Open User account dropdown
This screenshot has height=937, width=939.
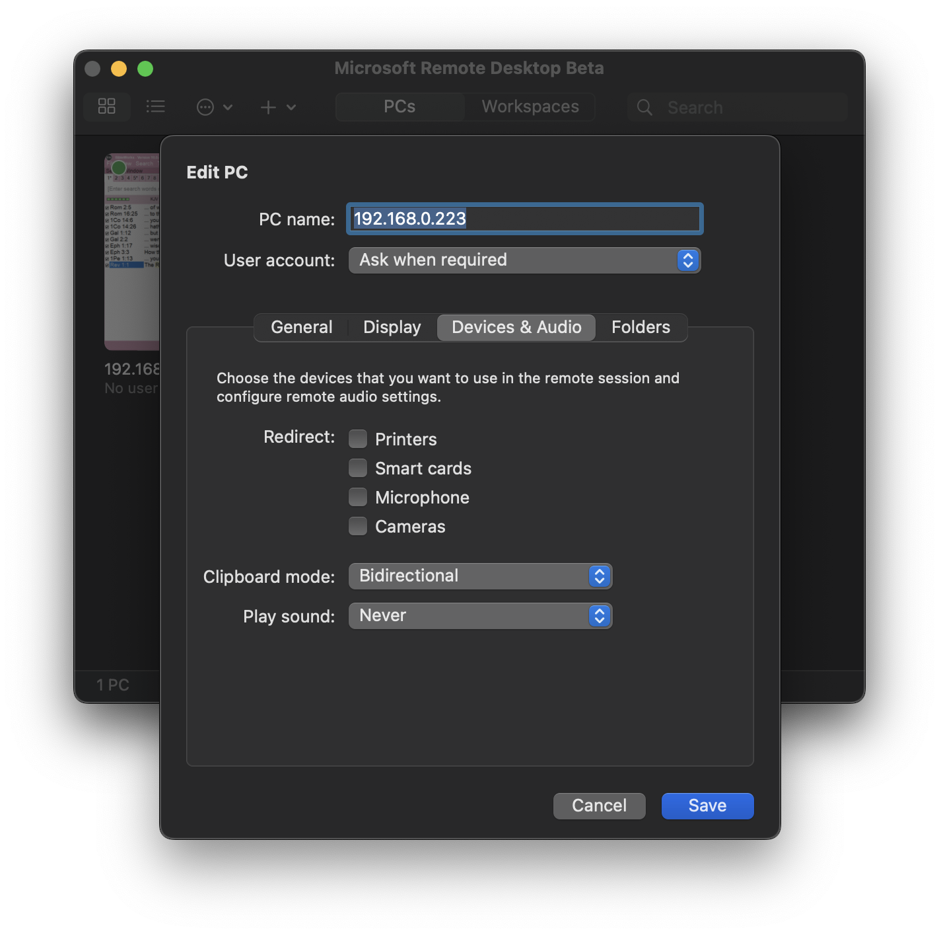point(524,260)
